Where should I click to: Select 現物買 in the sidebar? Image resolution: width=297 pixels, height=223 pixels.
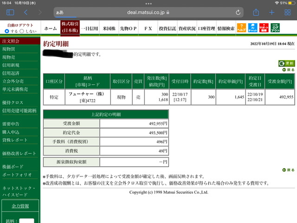tap(9, 49)
